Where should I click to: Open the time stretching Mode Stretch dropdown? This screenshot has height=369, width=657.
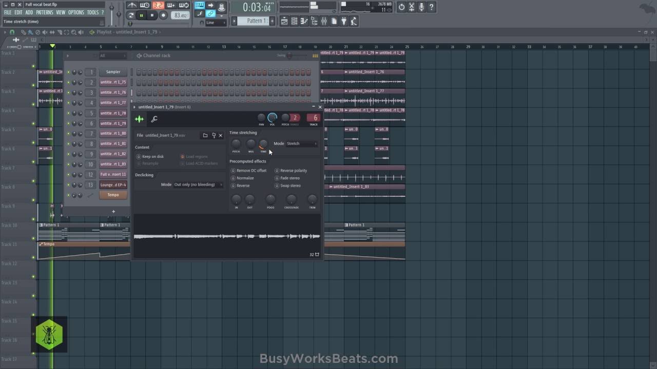pos(302,143)
